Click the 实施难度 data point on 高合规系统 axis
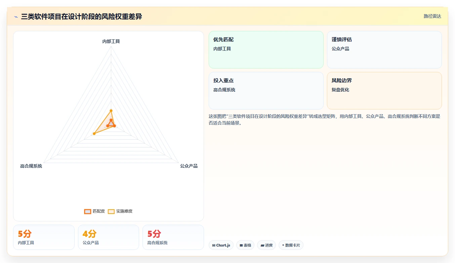 pos(94,134)
